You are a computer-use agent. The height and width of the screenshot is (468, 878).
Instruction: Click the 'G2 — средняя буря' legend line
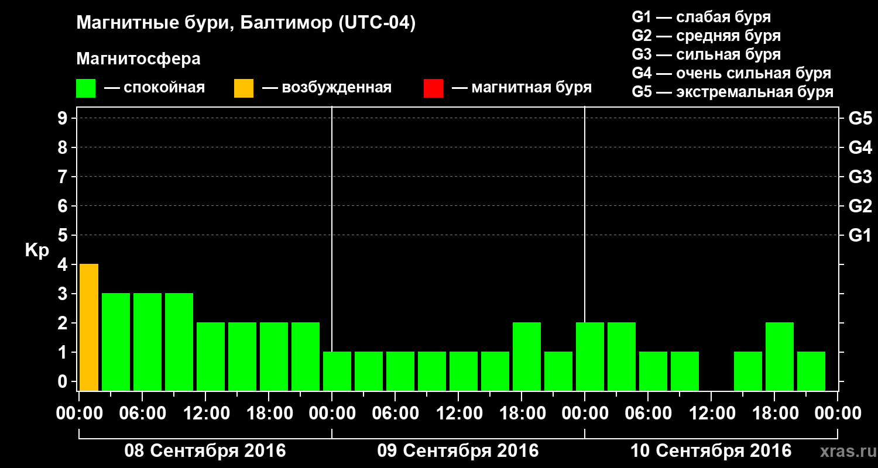706,36
